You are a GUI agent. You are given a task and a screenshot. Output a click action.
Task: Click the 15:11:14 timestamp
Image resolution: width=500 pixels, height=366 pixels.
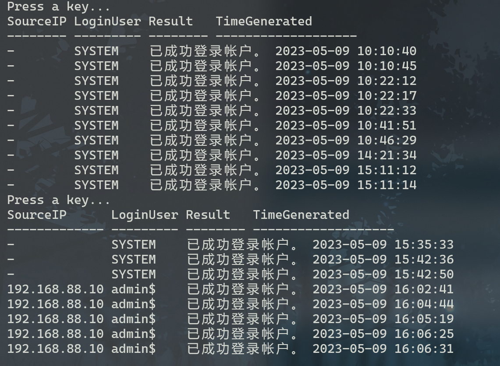point(345,185)
